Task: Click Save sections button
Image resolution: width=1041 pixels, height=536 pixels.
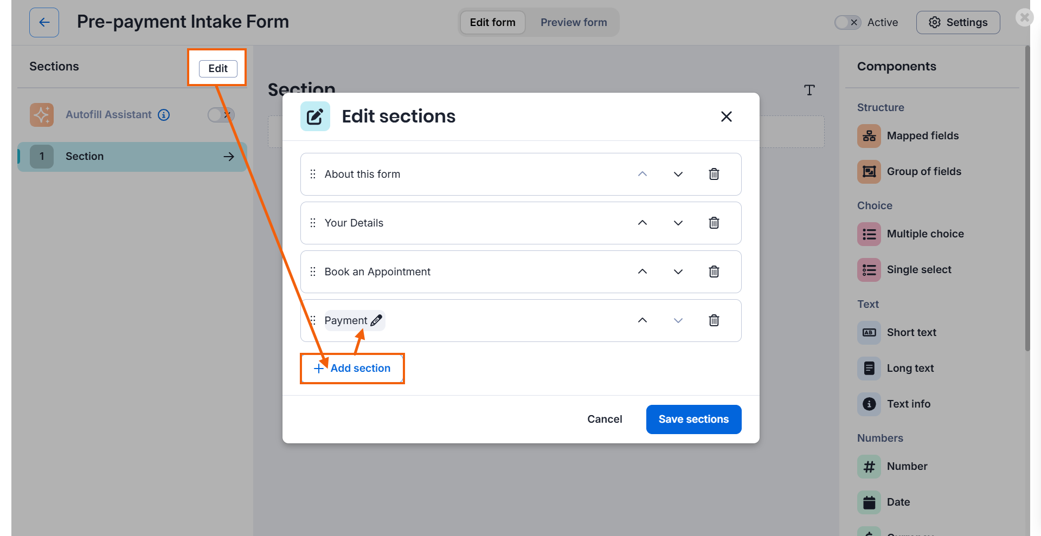Action: (x=693, y=419)
